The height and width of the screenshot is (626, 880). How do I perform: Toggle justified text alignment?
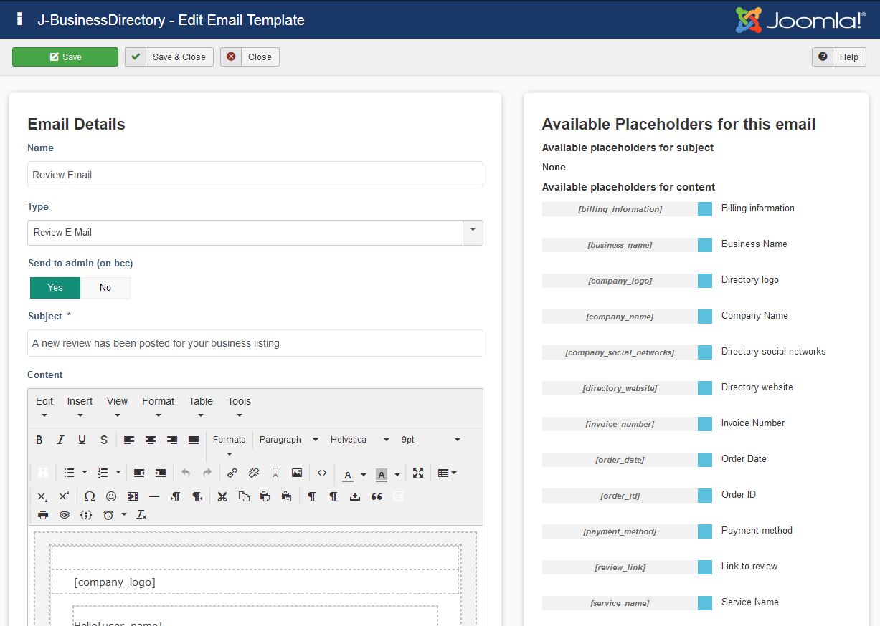pyautogui.click(x=194, y=440)
